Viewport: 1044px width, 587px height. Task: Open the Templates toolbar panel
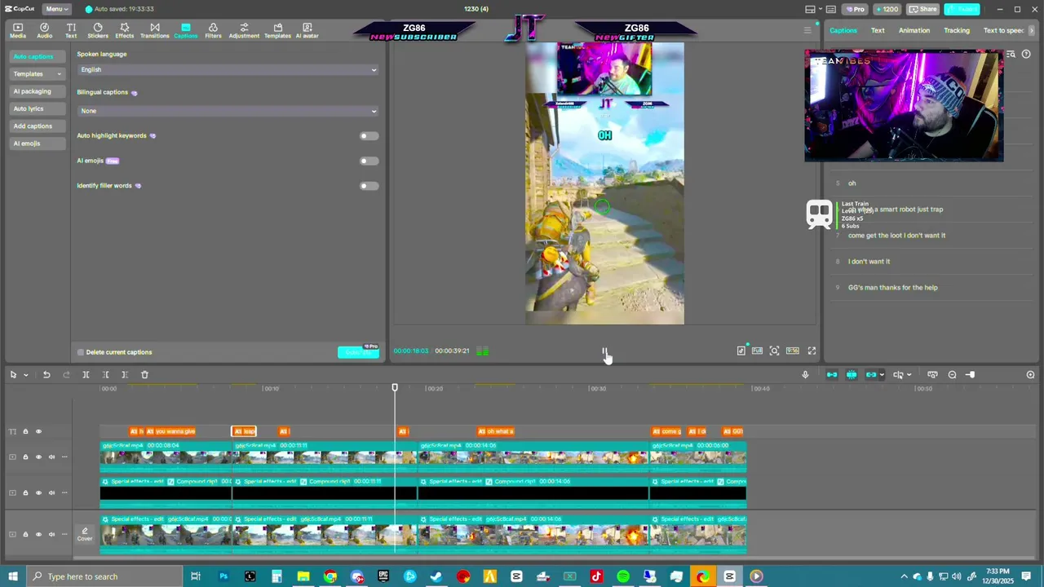[277, 31]
